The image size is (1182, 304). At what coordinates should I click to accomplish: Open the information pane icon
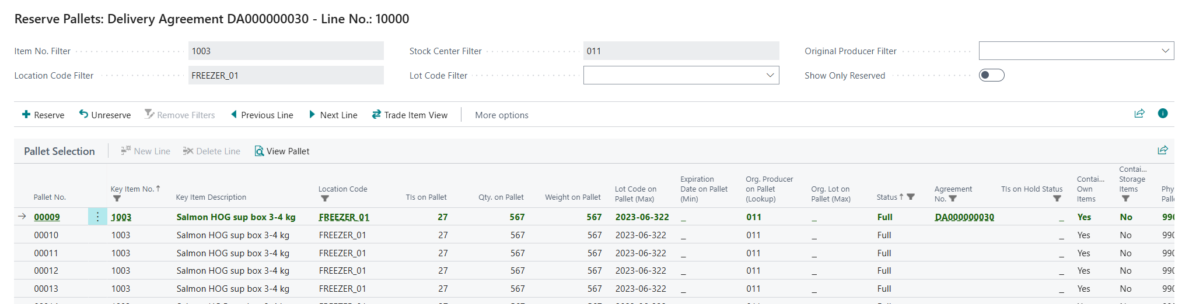click(x=1162, y=114)
